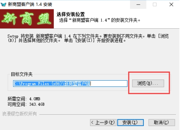Click the destination folder path field
Viewport: 180px width, 130px height.
pos(70,84)
